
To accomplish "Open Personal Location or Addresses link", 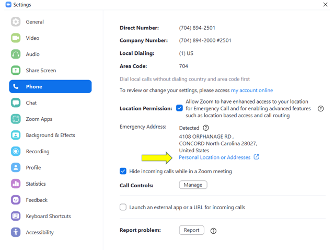I will pyautogui.click(x=215, y=157).
